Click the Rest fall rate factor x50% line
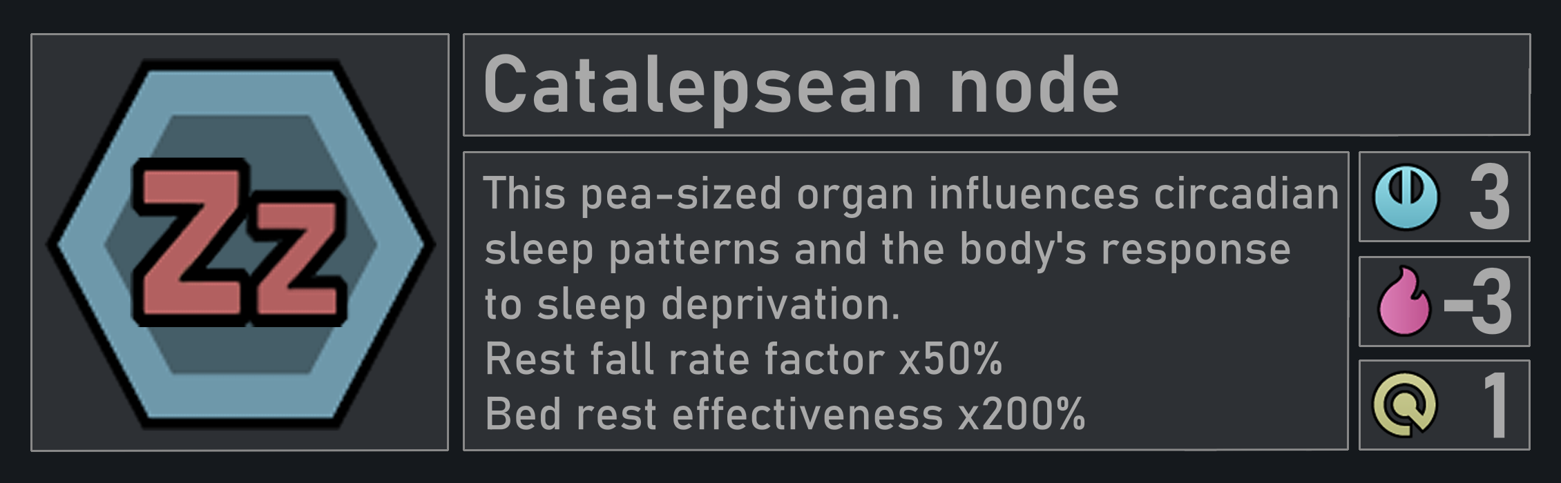This screenshot has height=483, width=1561. tap(743, 359)
